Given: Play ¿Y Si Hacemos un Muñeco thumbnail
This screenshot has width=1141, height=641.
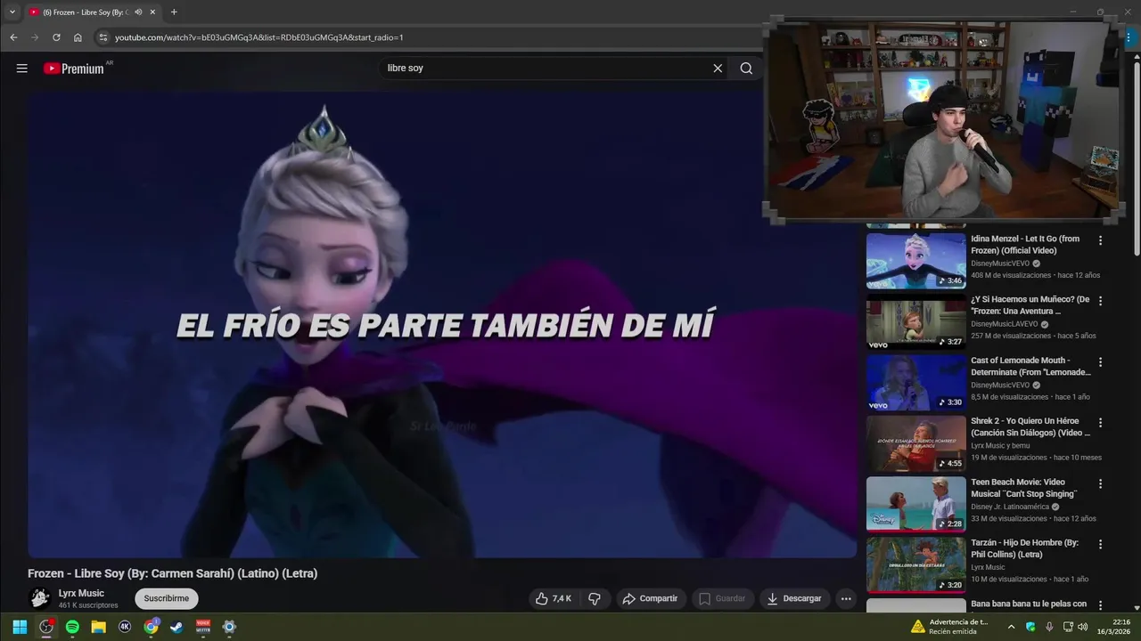Looking at the screenshot, I should (915, 321).
